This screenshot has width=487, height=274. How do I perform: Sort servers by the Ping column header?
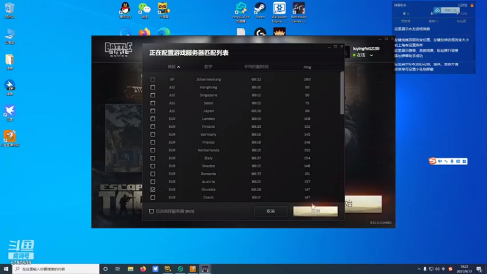[307, 67]
